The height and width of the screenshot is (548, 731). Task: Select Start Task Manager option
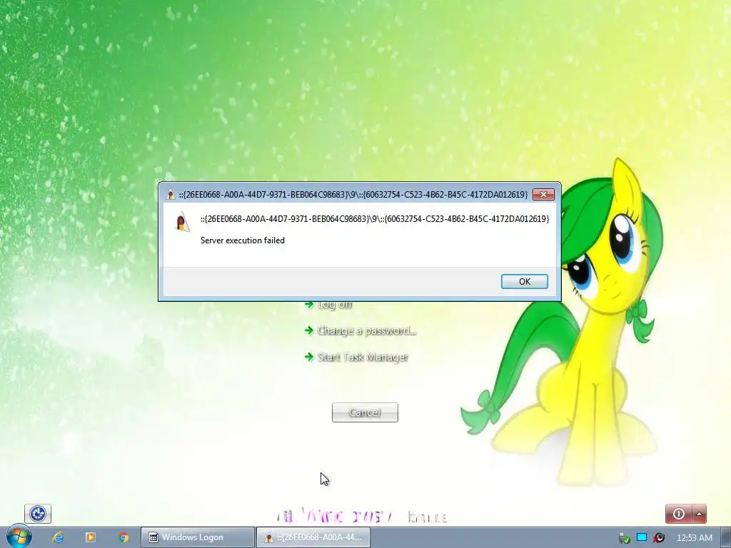357,357
